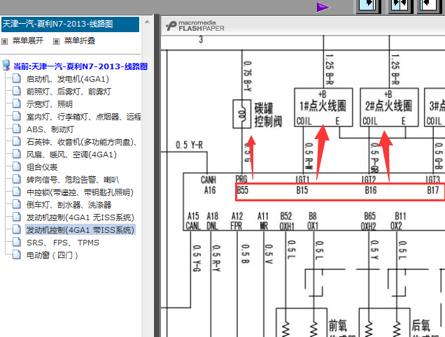
Task: Click the purple play arrow icon
Action: [323, 7]
